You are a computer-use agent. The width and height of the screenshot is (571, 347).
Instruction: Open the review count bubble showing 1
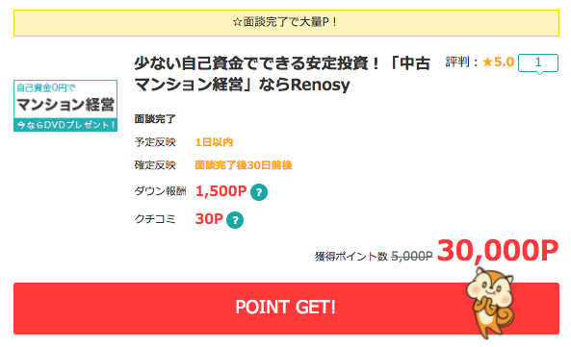[x=538, y=63]
